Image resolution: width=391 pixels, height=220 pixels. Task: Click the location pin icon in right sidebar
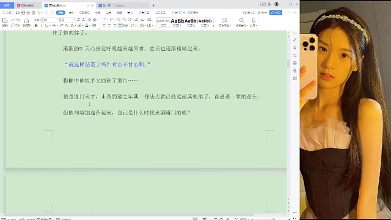pyautogui.click(x=294, y=71)
